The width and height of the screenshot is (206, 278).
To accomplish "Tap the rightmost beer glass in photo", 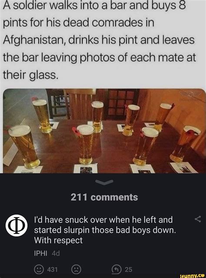I will [185, 144].
